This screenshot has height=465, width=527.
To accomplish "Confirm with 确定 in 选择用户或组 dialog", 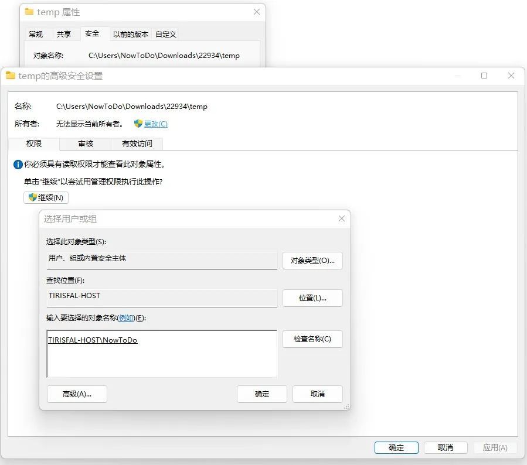I will click(262, 394).
